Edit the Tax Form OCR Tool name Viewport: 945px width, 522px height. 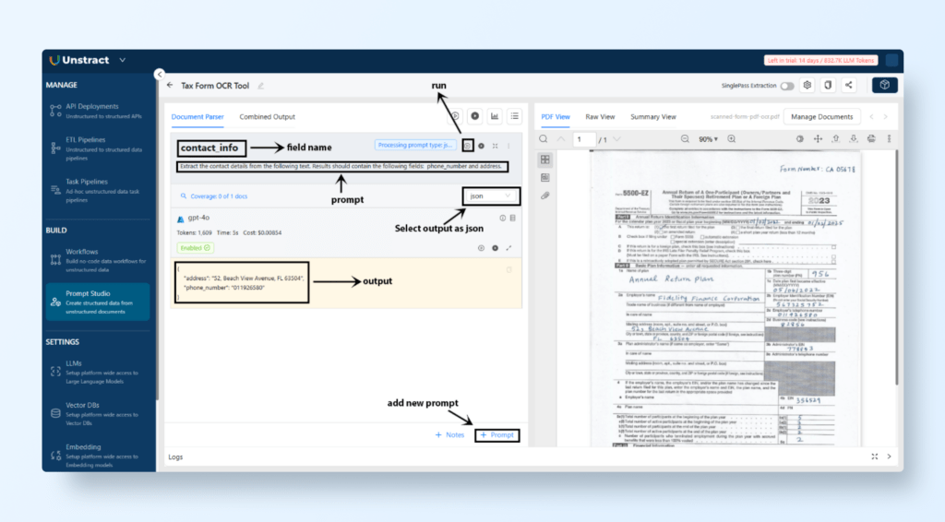[261, 85]
